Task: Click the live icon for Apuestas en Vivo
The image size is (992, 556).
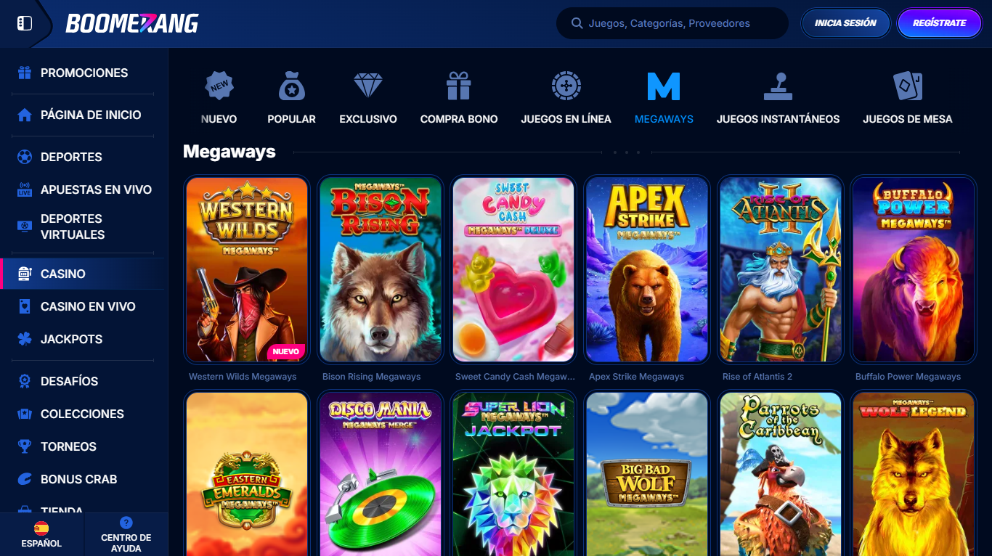Action: click(x=25, y=189)
